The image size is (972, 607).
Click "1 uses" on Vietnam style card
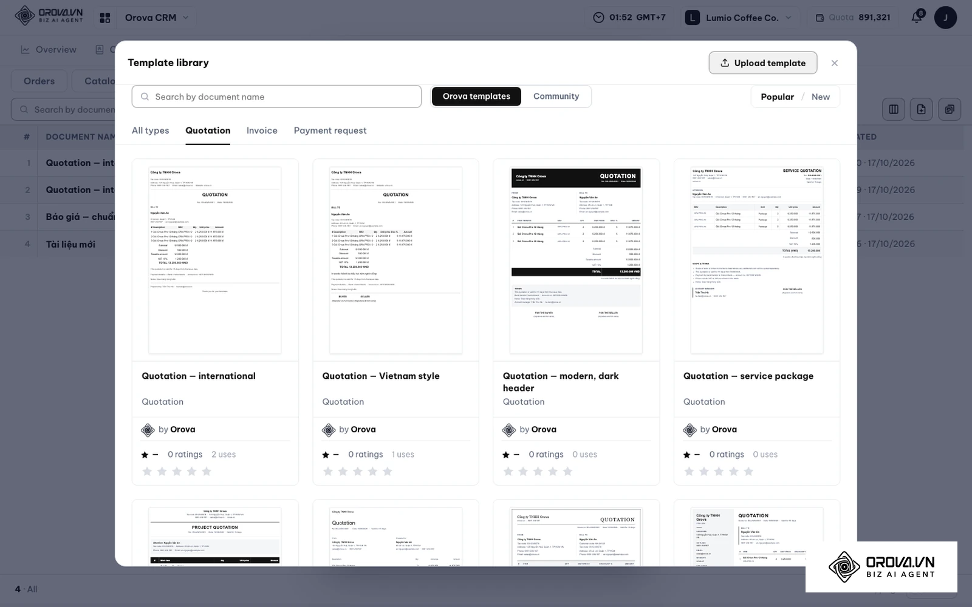(403, 455)
